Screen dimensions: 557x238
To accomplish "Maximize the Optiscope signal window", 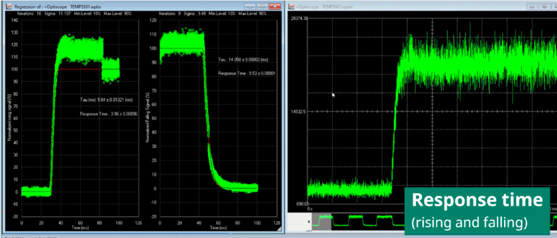I will [x=544, y=7].
